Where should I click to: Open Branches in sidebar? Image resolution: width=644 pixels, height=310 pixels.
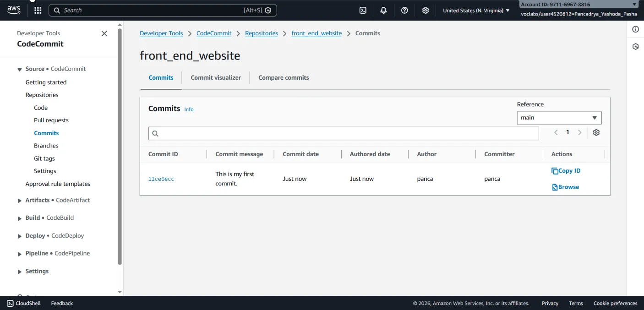(46, 146)
